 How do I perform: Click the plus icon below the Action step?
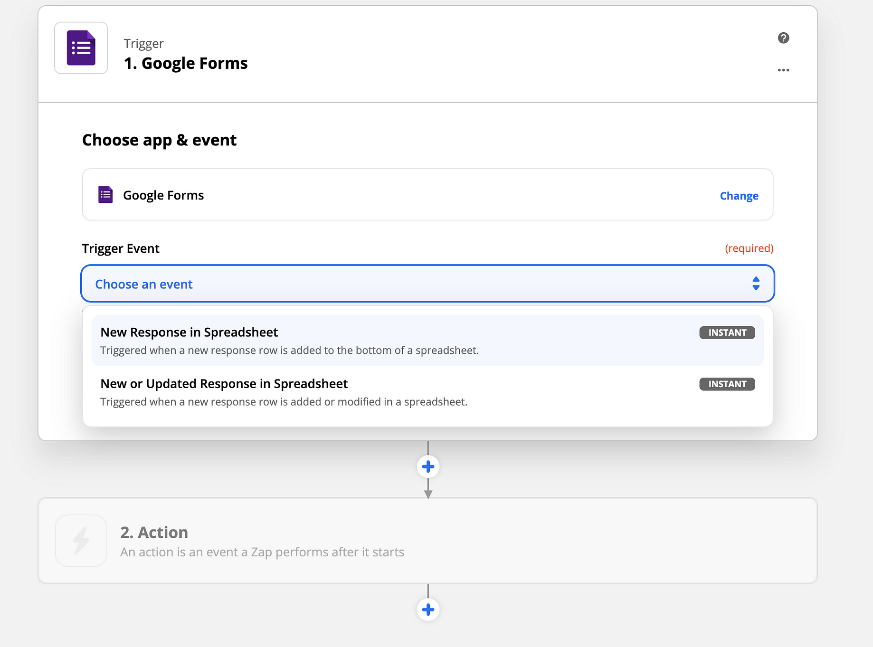(428, 609)
